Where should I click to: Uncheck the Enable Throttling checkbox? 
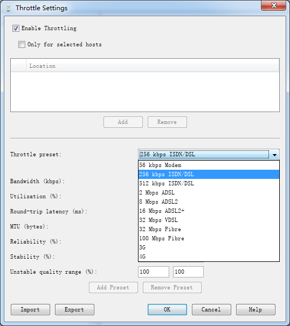pos(16,28)
